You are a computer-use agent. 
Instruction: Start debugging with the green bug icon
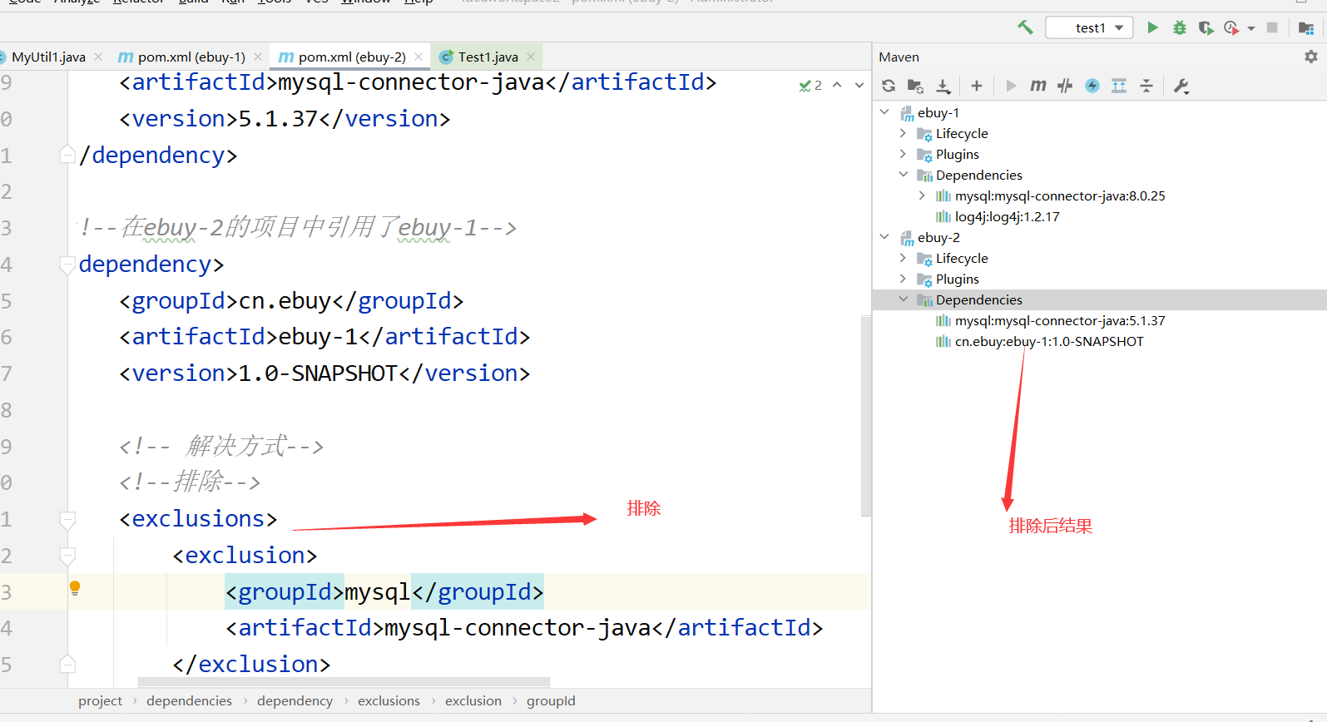(1179, 27)
